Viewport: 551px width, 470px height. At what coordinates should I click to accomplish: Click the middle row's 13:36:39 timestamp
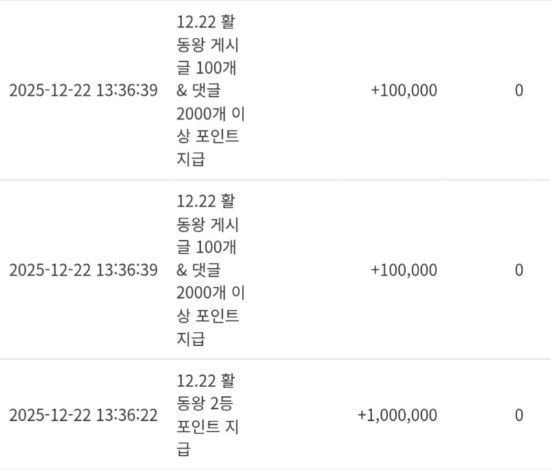[x=126, y=269]
